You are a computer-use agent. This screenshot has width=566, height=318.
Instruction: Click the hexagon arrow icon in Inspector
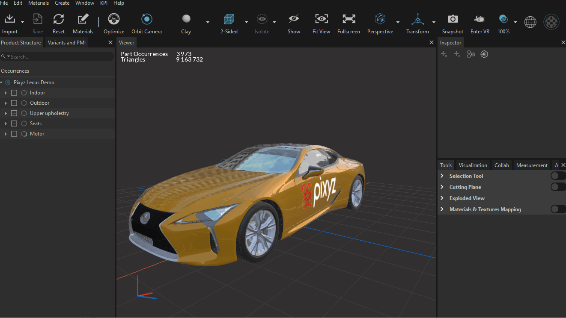[x=484, y=54]
